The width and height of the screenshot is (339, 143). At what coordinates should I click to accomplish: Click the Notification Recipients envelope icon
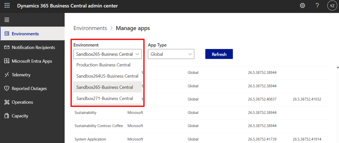pyautogui.click(x=6, y=47)
